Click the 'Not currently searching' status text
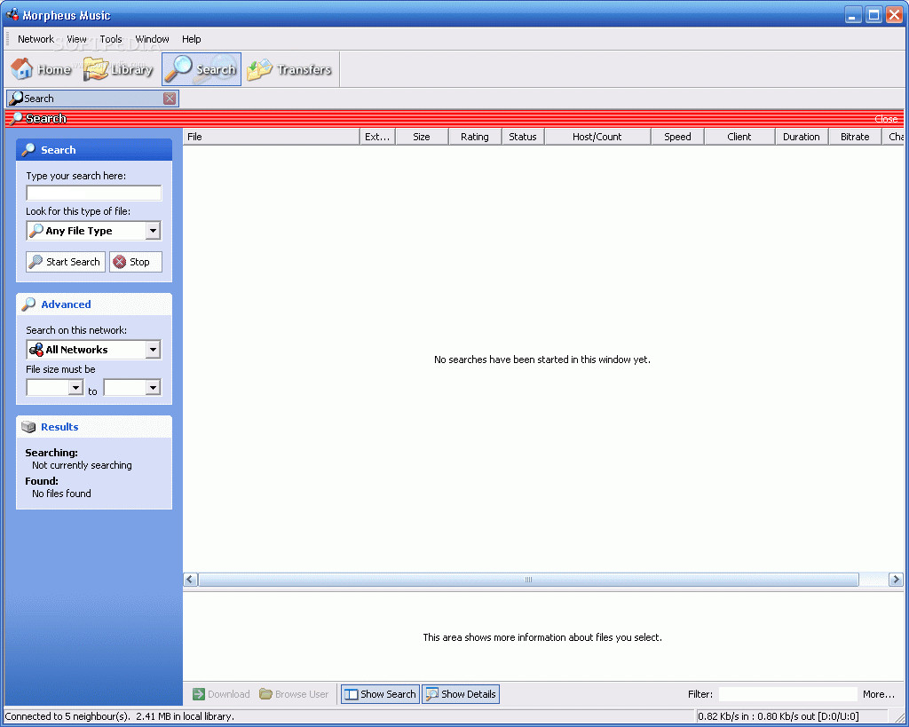This screenshot has width=909, height=727. pyautogui.click(x=82, y=465)
